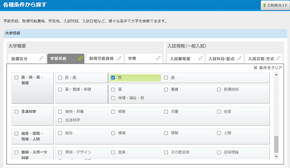
Task: Check the 被服 checkbox
Action: [x=113, y=111]
